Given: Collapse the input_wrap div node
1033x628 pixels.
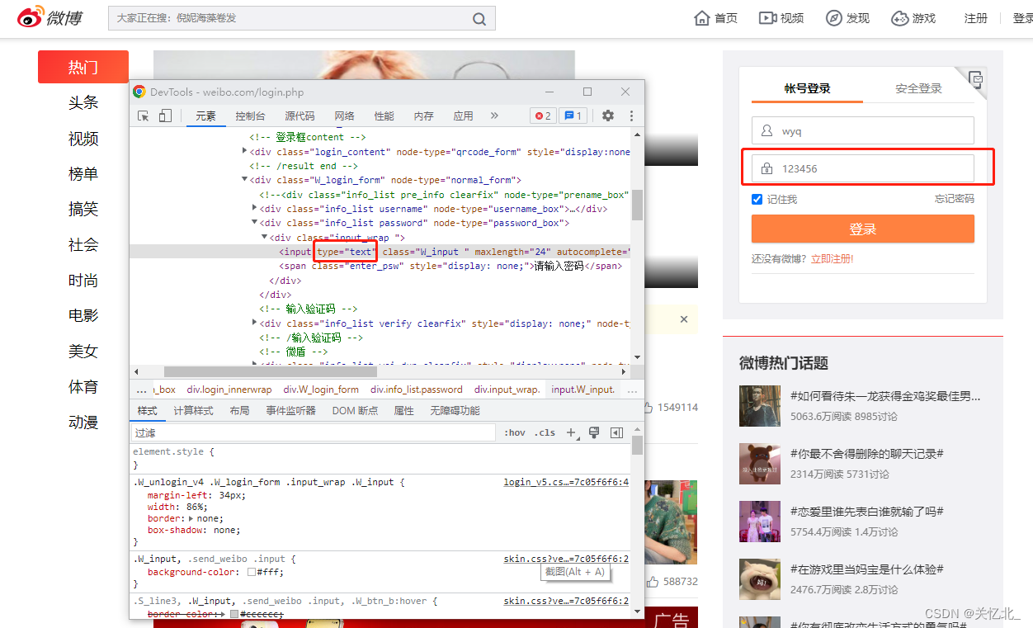Looking at the screenshot, I should click(x=264, y=237).
